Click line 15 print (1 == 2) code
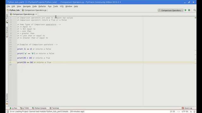 click(x=25, y=49)
